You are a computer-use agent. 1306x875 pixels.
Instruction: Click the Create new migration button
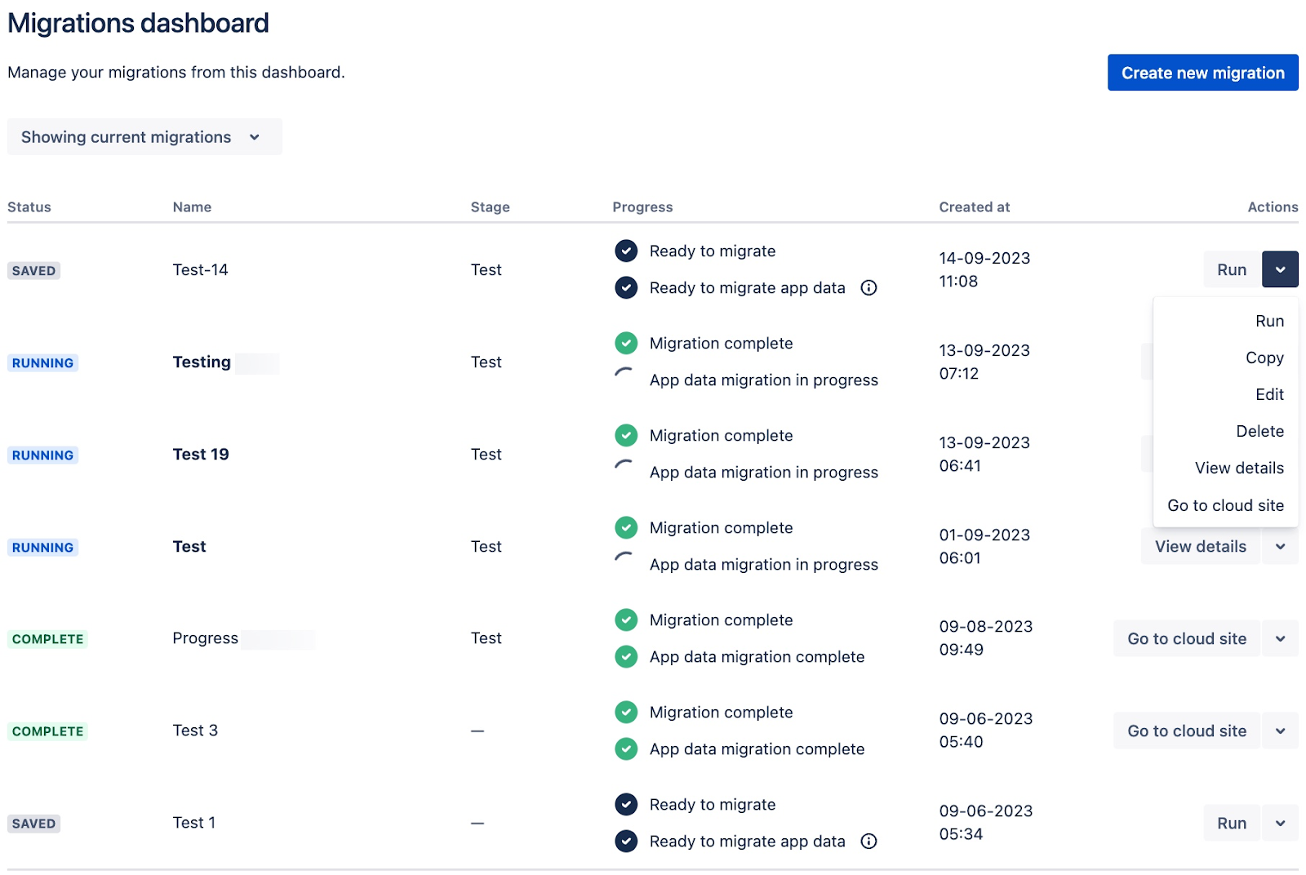click(x=1202, y=73)
